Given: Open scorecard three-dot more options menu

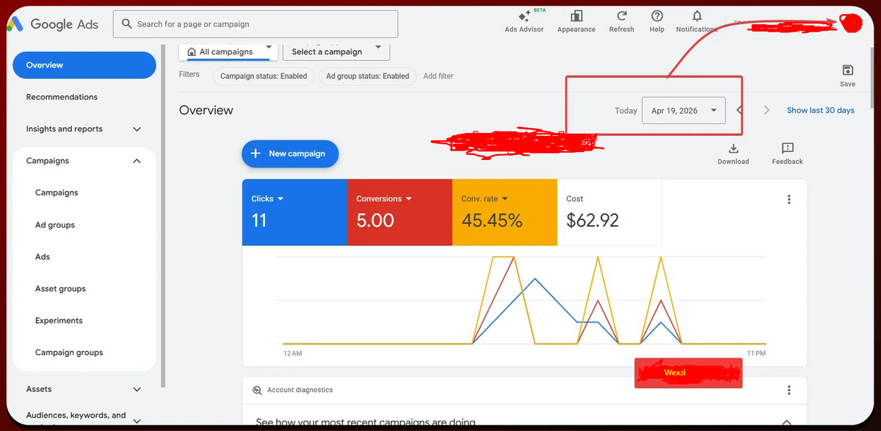Looking at the screenshot, I should click(x=789, y=200).
